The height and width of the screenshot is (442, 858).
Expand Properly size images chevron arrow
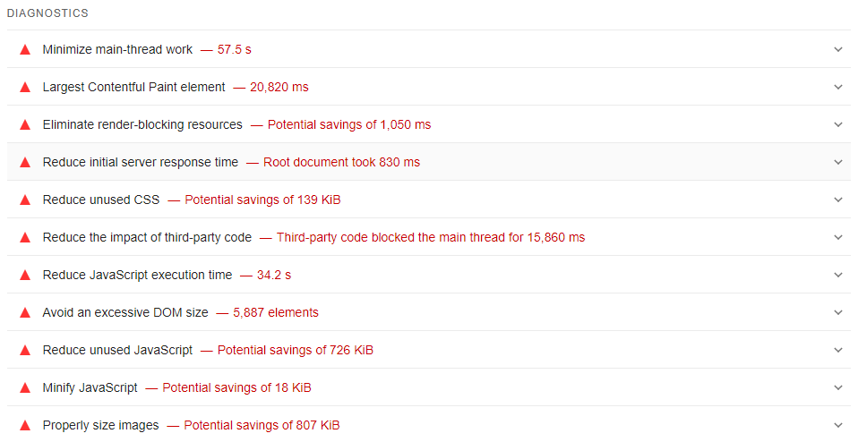[x=838, y=426]
